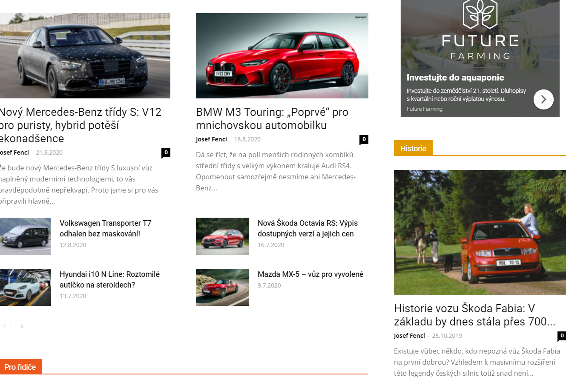Open the Pro řidiče section tab
The height and width of the screenshot is (377, 566).
[x=20, y=367]
